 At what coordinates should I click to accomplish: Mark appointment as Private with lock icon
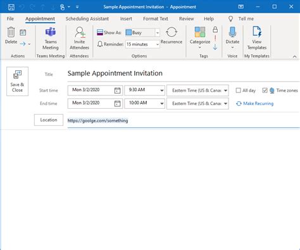215,29
